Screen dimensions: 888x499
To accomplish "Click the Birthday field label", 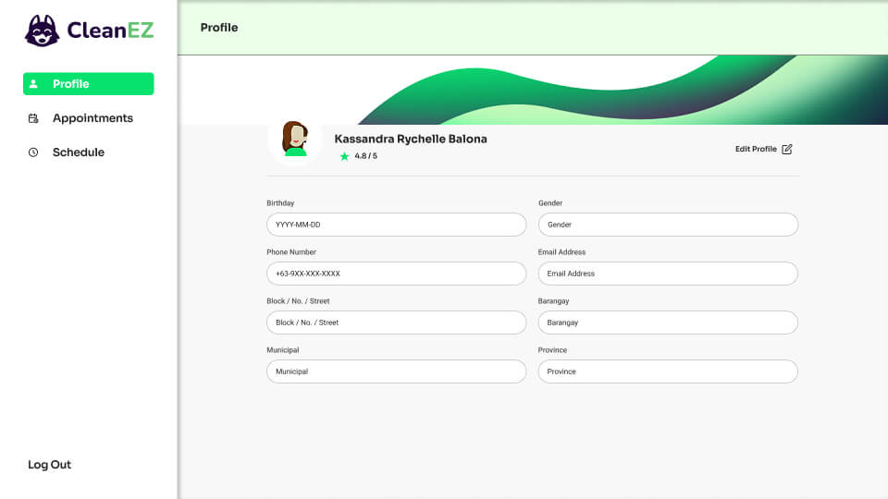I will click(280, 202).
